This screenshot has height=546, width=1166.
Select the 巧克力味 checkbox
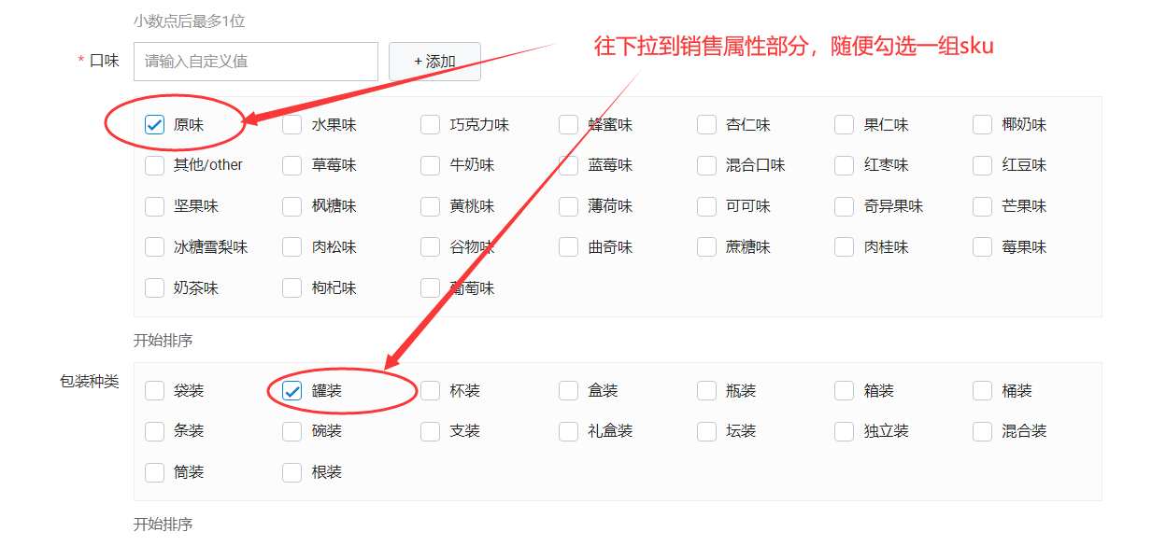point(431,124)
